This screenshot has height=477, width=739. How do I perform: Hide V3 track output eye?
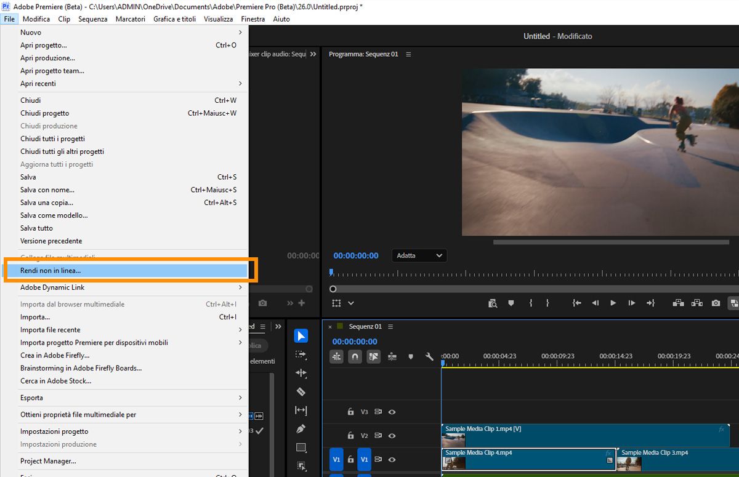tap(392, 412)
